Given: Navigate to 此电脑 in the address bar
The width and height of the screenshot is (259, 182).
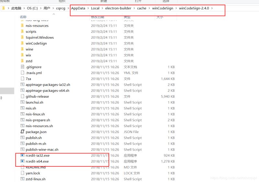Looking at the screenshot, I should pyautogui.click(x=16, y=8).
